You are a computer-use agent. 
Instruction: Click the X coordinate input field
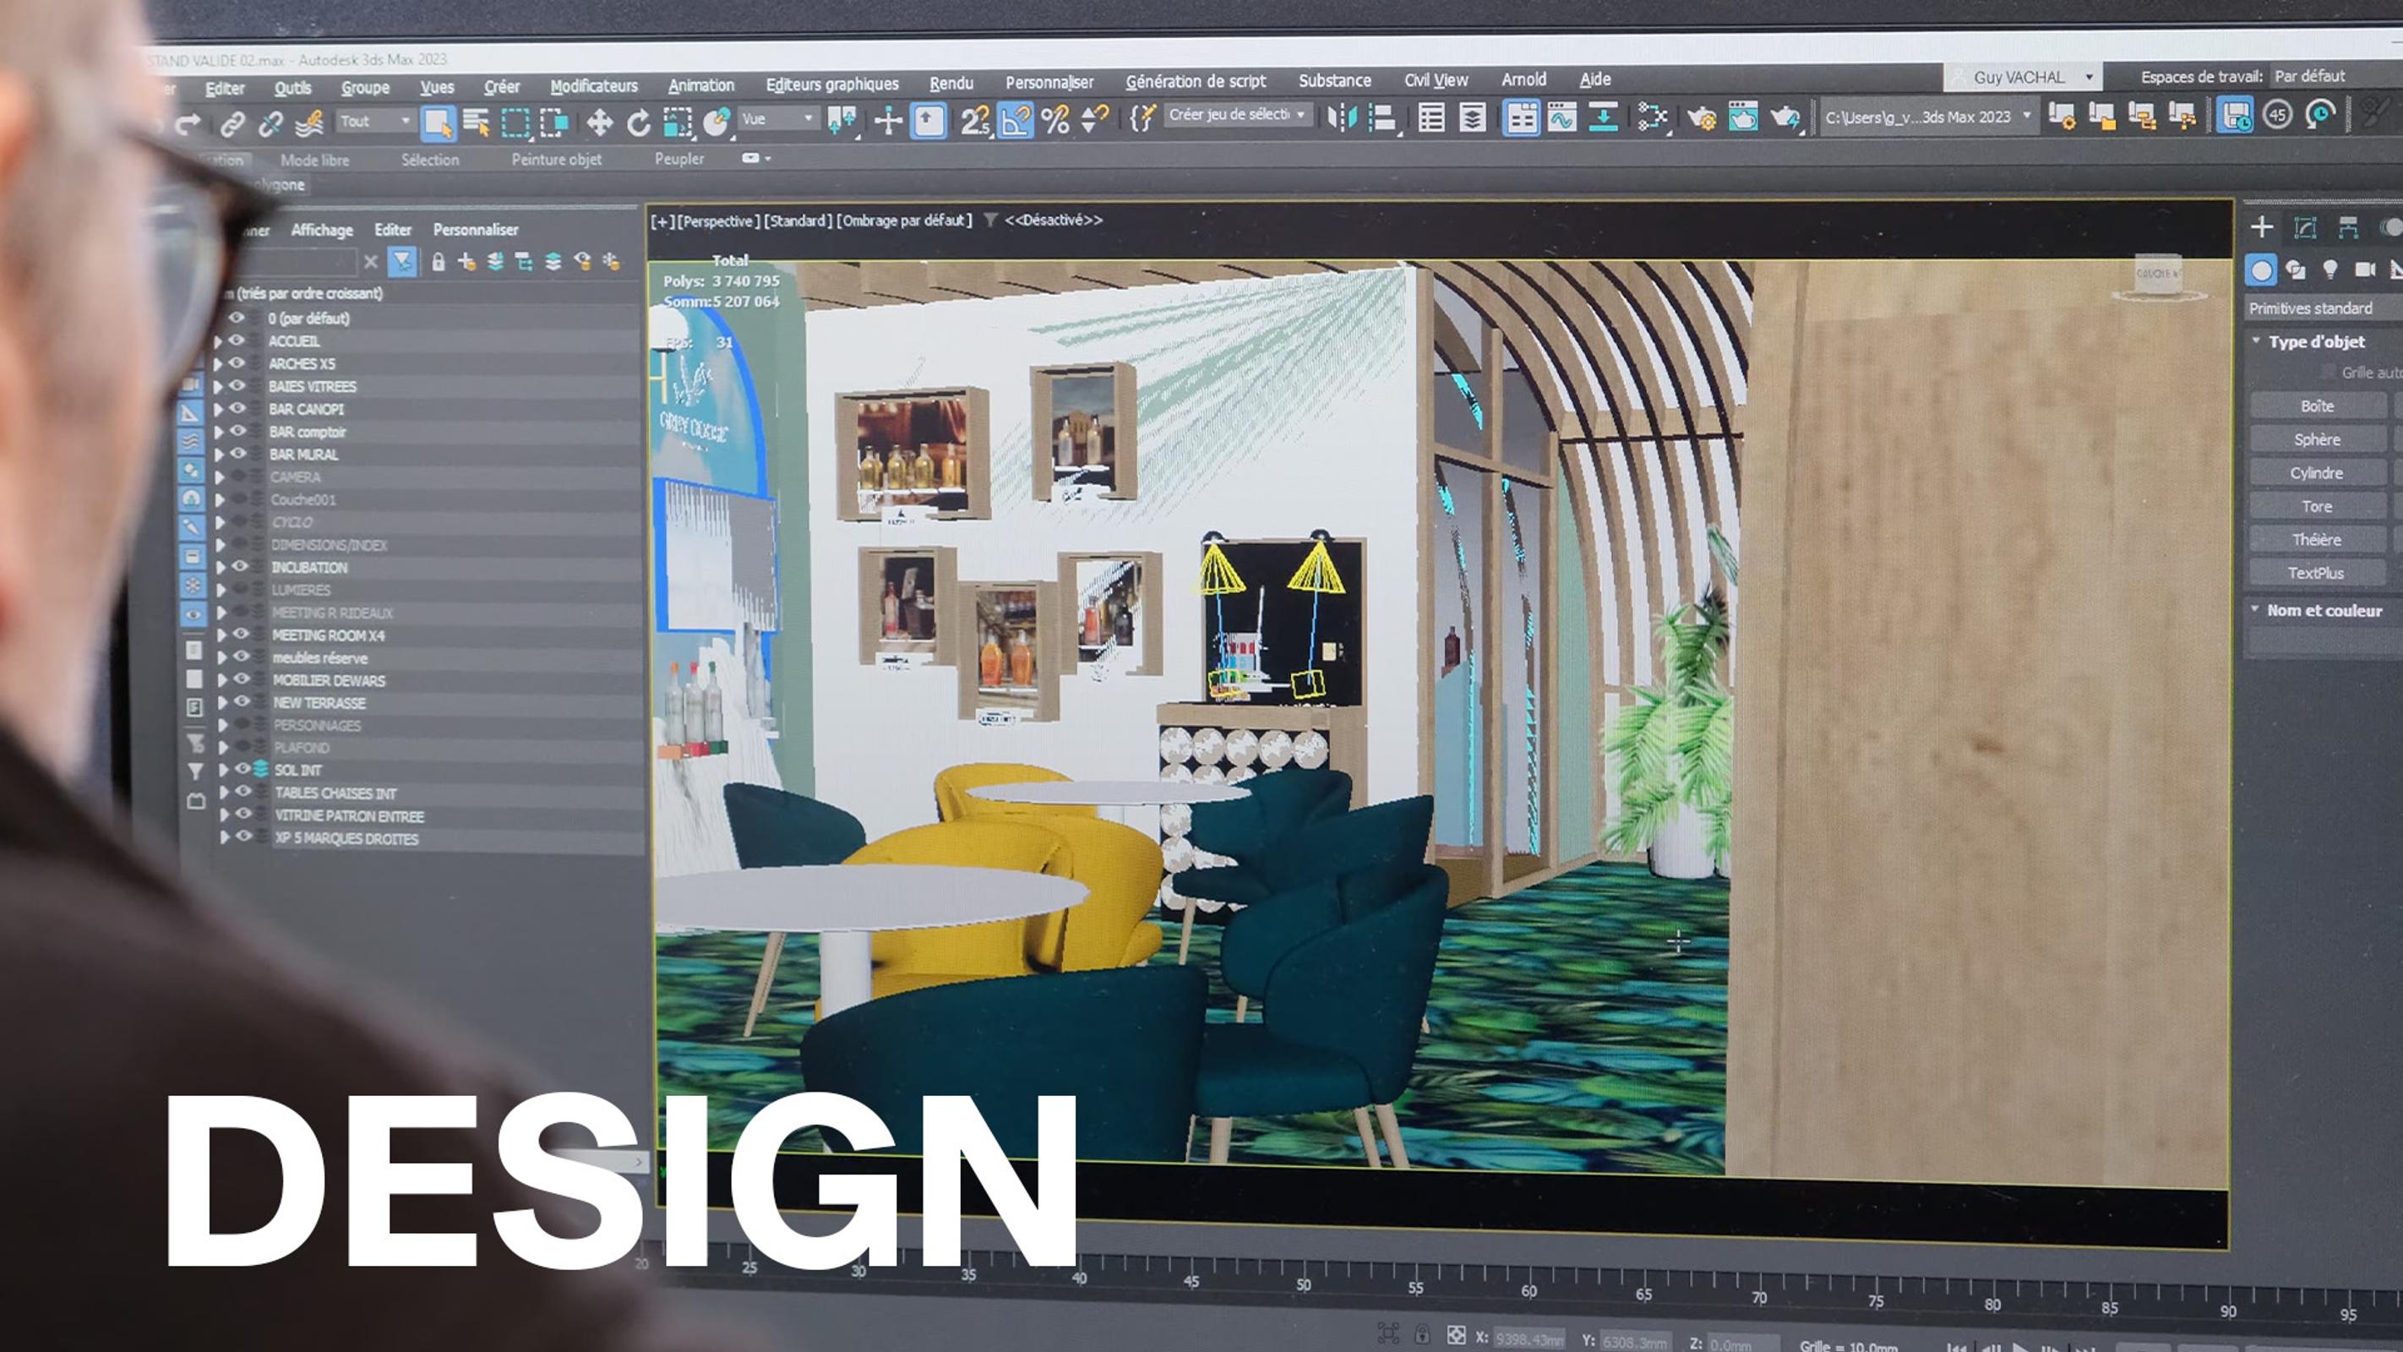1530,1339
